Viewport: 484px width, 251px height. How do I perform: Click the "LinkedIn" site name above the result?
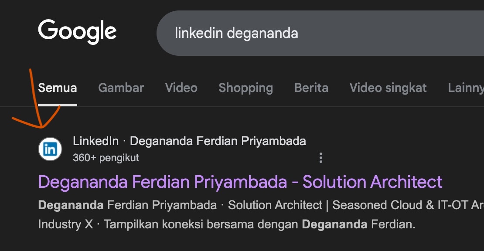tap(95, 141)
